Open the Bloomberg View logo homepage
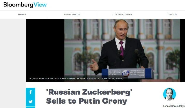 coord(25,5)
